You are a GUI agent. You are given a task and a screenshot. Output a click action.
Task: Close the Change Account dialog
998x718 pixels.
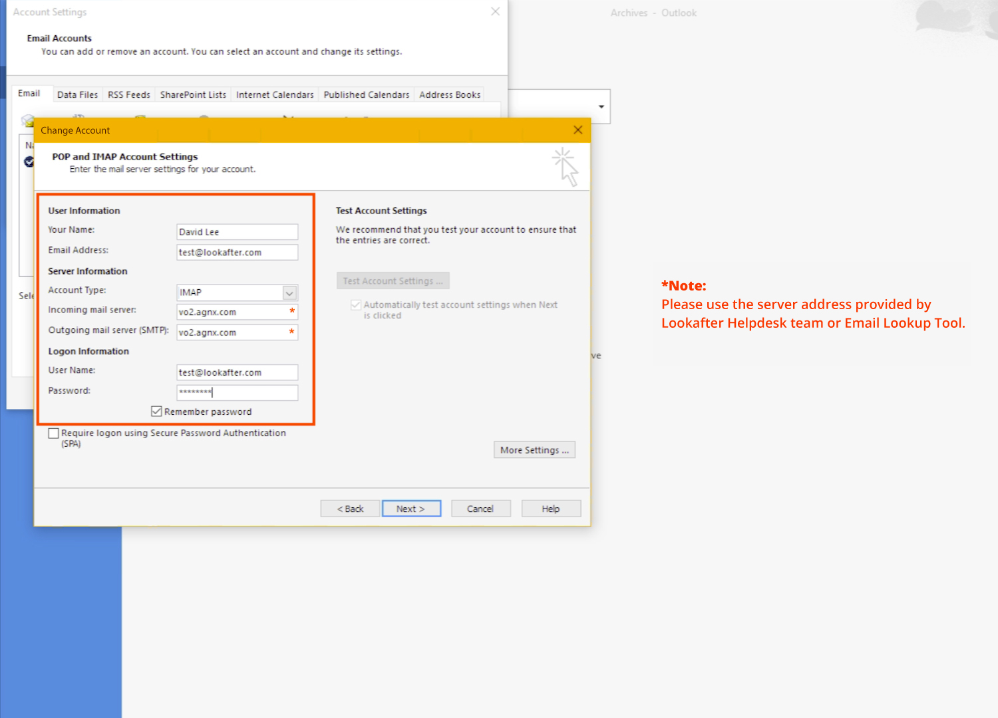[x=578, y=130]
